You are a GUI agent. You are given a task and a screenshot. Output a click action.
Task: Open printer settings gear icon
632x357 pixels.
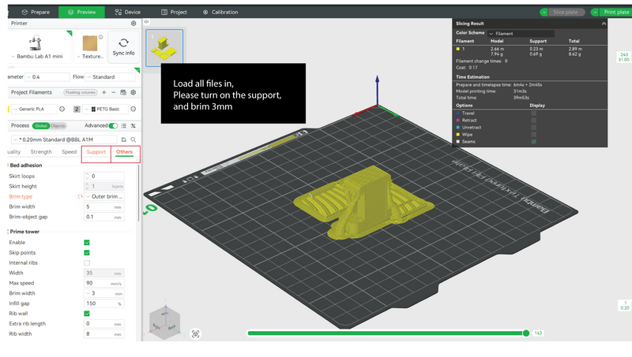click(134, 24)
